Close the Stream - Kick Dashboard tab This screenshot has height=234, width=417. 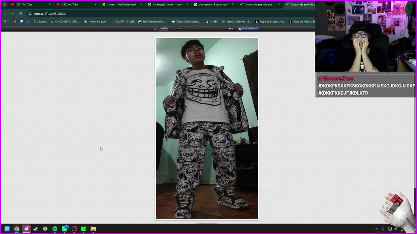[x=141, y=5]
